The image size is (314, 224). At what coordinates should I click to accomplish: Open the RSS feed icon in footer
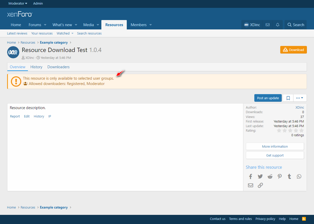pyautogui.click(x=304, y=219)
